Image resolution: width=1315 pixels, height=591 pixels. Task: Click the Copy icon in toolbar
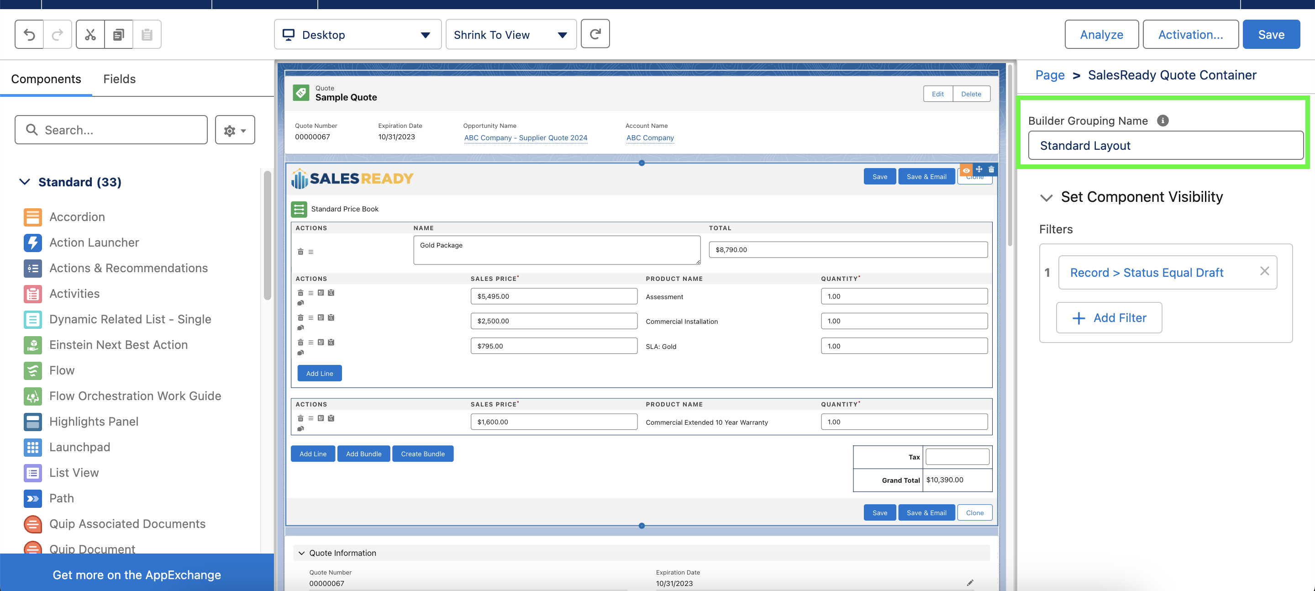[118, 35]
